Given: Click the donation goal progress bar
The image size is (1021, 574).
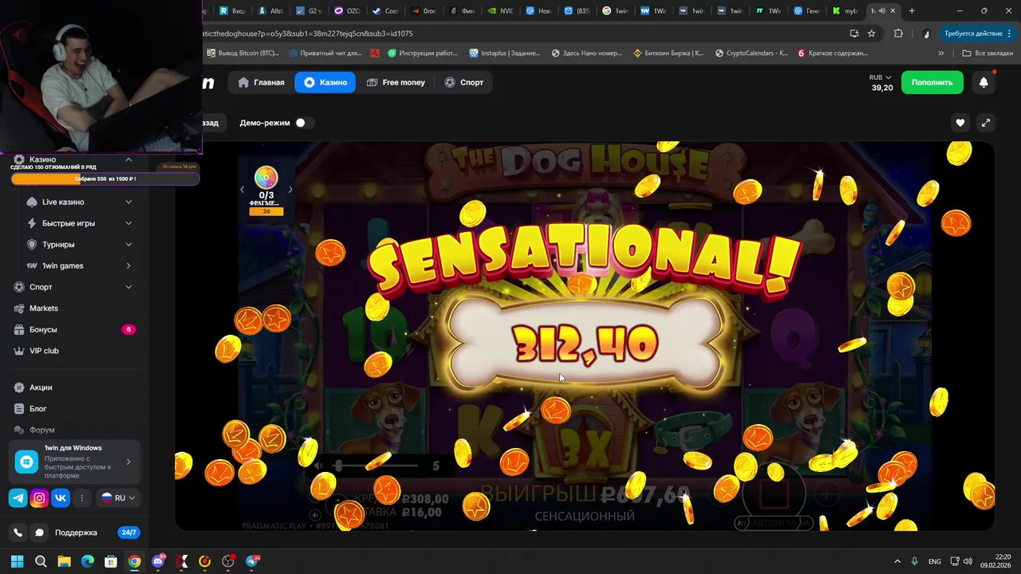Looking at the screenshot, I should tap(105, 179).
